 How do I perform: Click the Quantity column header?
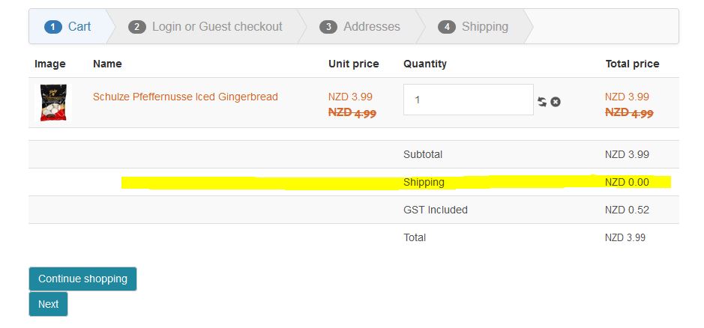tap(424, 64)
